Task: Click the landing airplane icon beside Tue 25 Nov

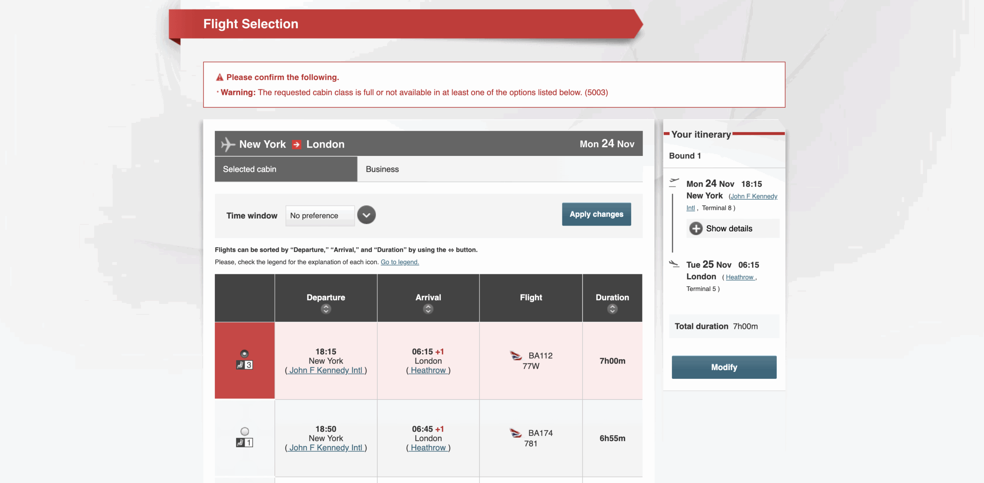Action: coord(674,264)
